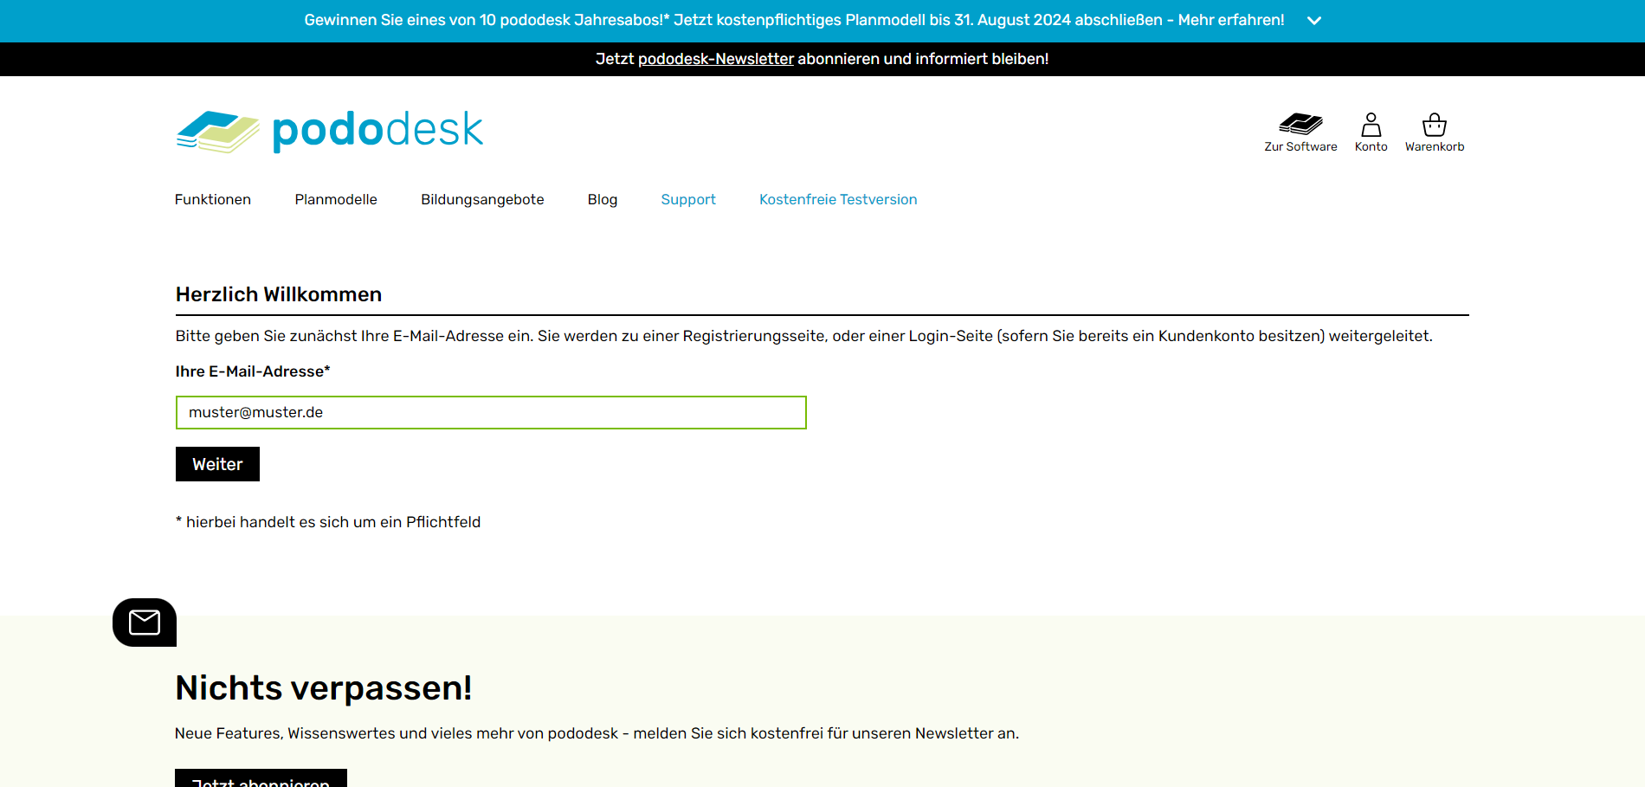Screen dimensions: 1645x787
Task: Click the 'Nichts verpassen!' heading
Action: click(324, 688)
